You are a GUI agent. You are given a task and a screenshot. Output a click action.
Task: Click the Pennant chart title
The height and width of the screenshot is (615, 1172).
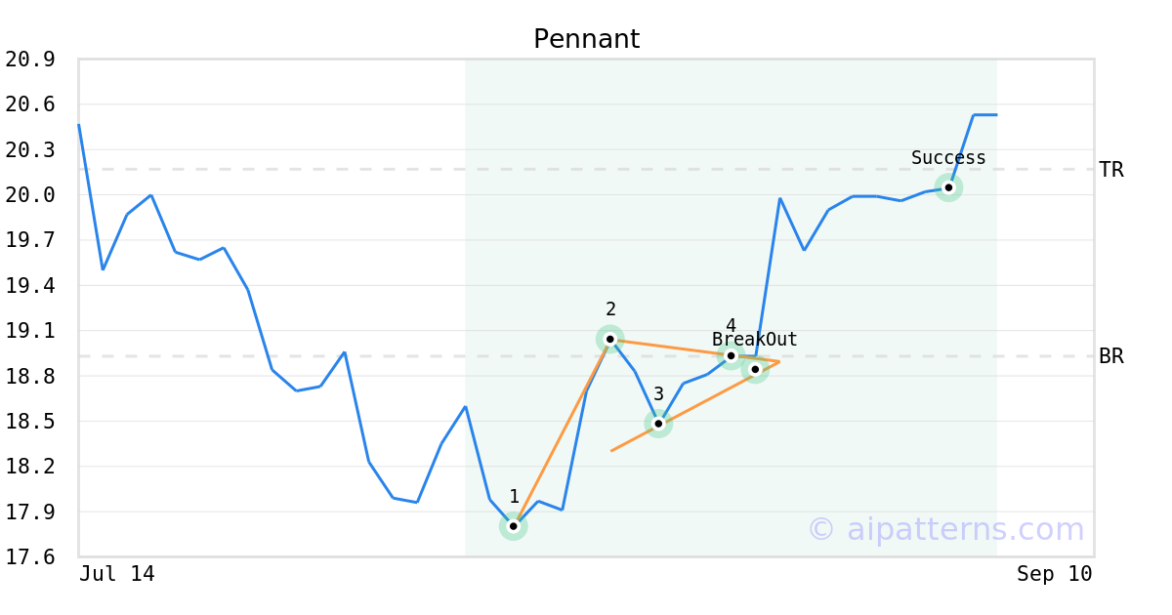(x=586, y=39)
